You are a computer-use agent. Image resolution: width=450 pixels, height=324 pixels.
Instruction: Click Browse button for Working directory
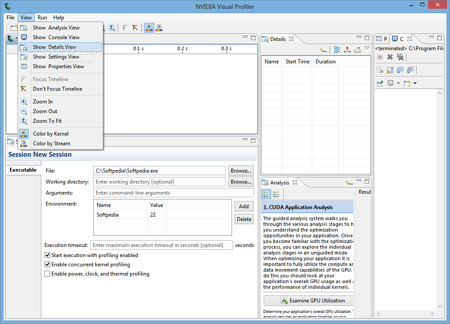241,182
